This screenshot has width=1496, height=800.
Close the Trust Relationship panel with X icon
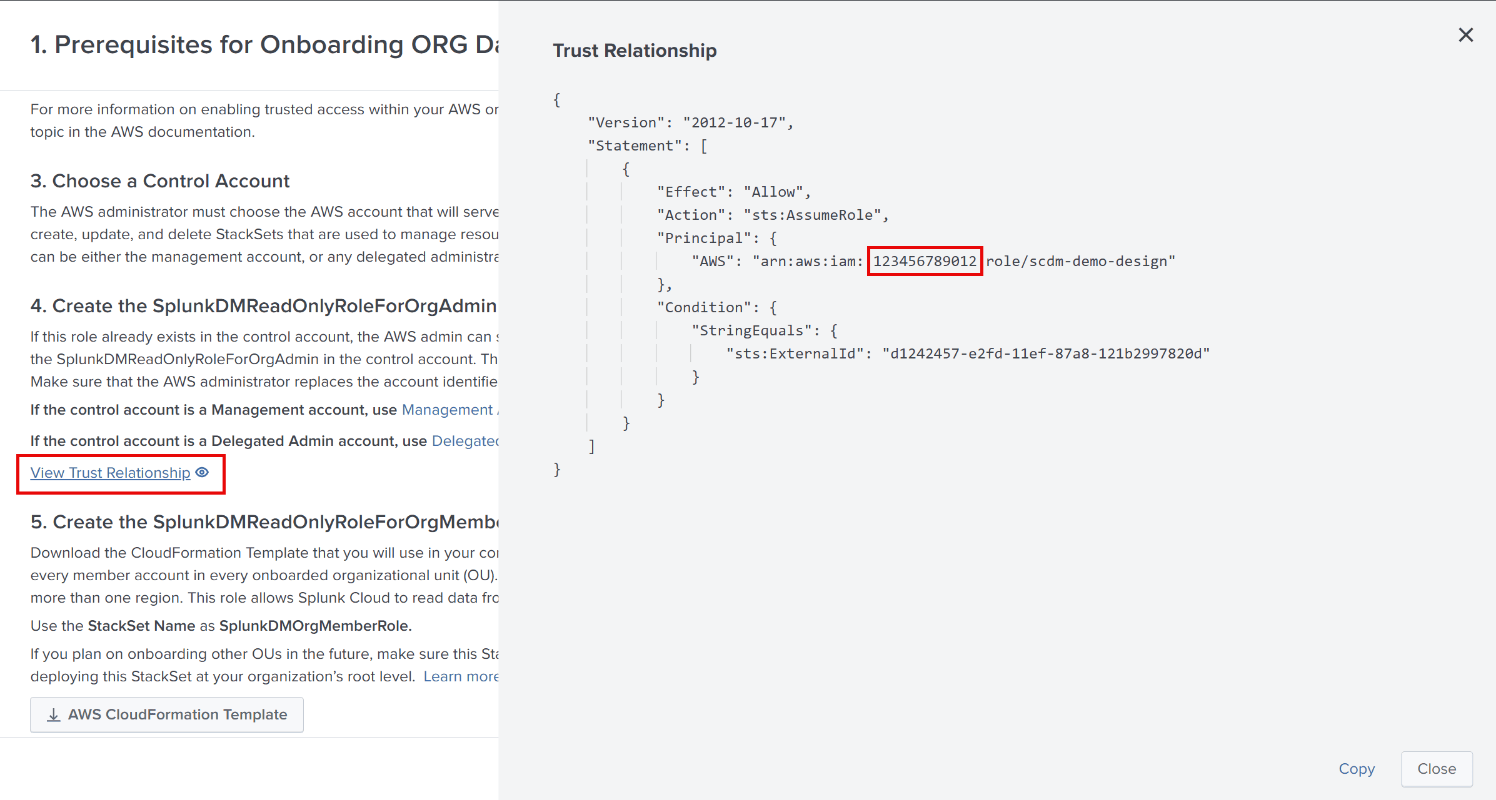pyautogui.click(x=1465, y=35)
